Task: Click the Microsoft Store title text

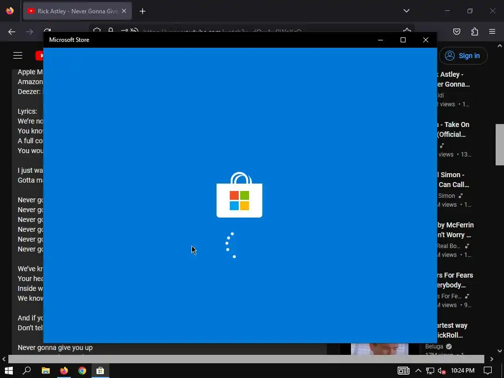Action: pyautogui.click(x=69, y=40)
